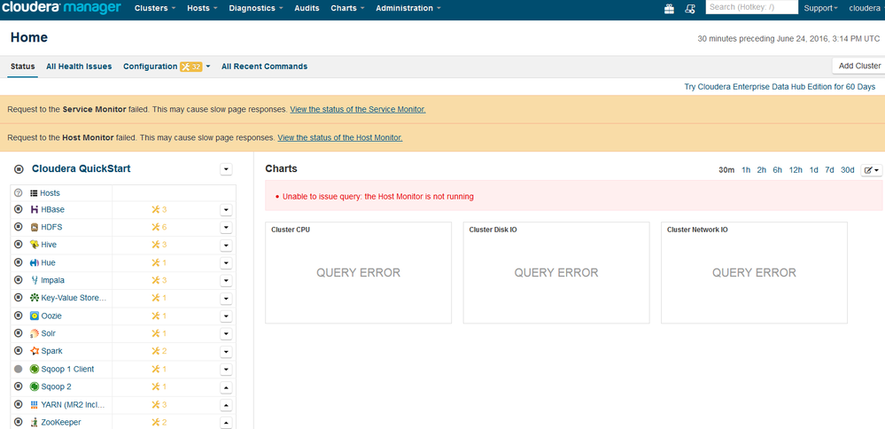
Task: Open the Cloudera QuickStart cluster actions dropdown
Action: 226,168
